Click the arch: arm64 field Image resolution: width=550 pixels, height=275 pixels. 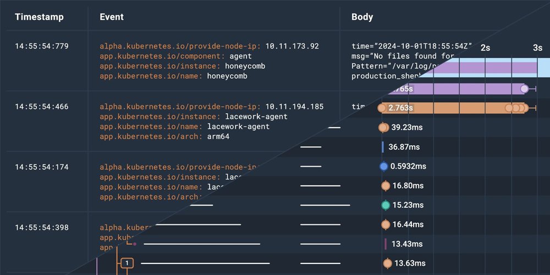164,137
